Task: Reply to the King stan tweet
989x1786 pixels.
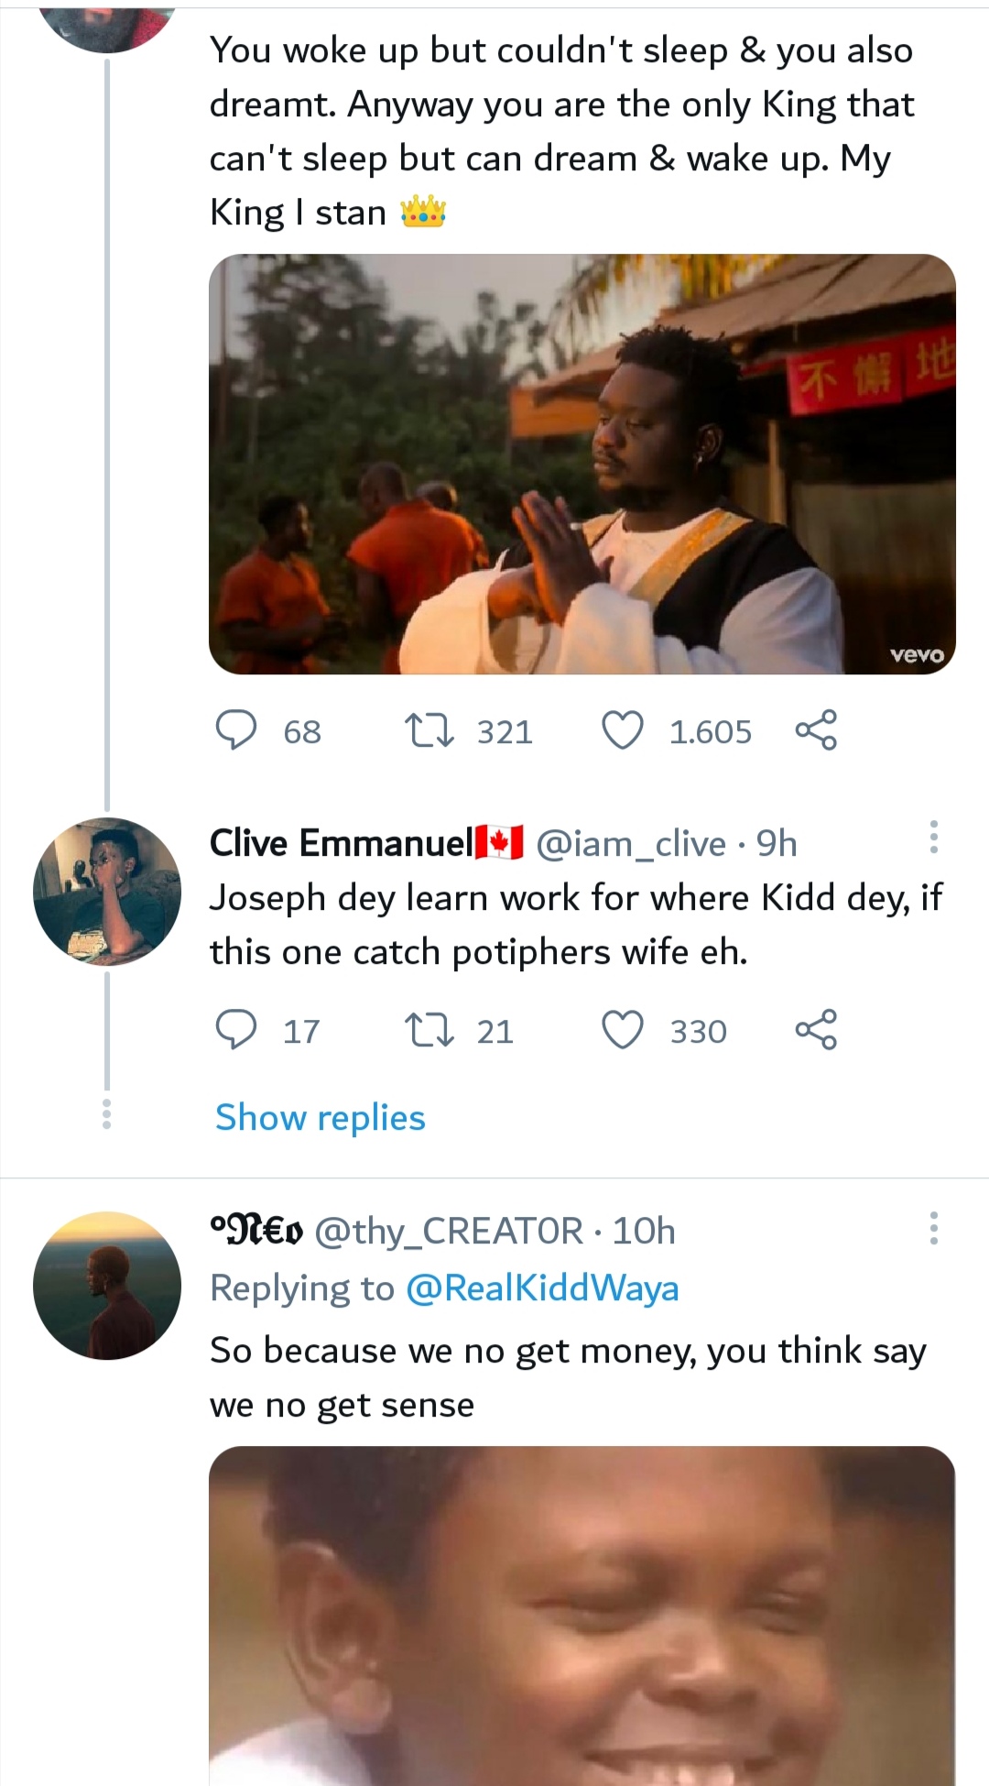Action: 235,731
